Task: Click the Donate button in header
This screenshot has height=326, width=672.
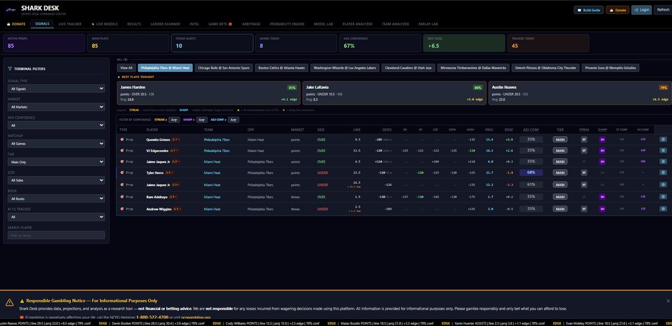Action: point(618,10)
